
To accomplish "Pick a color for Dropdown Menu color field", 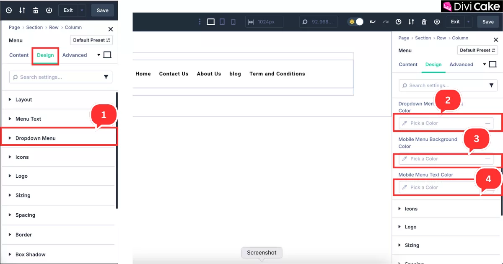I will pos(446,123).
